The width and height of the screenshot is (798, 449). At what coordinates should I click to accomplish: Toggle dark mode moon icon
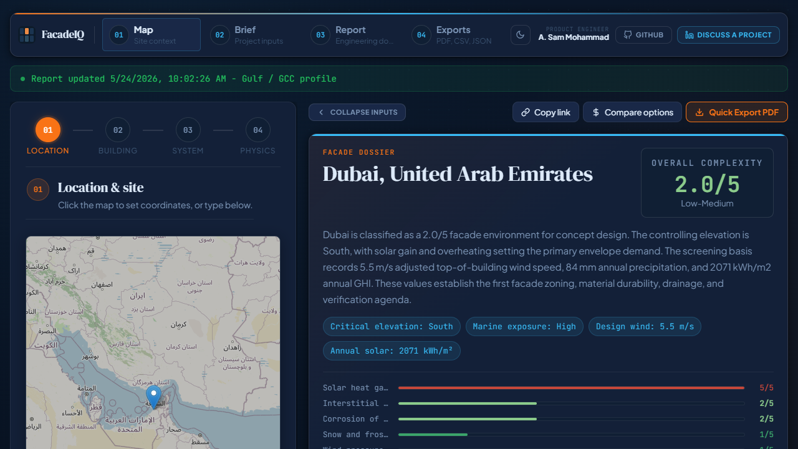click(521, 35)
